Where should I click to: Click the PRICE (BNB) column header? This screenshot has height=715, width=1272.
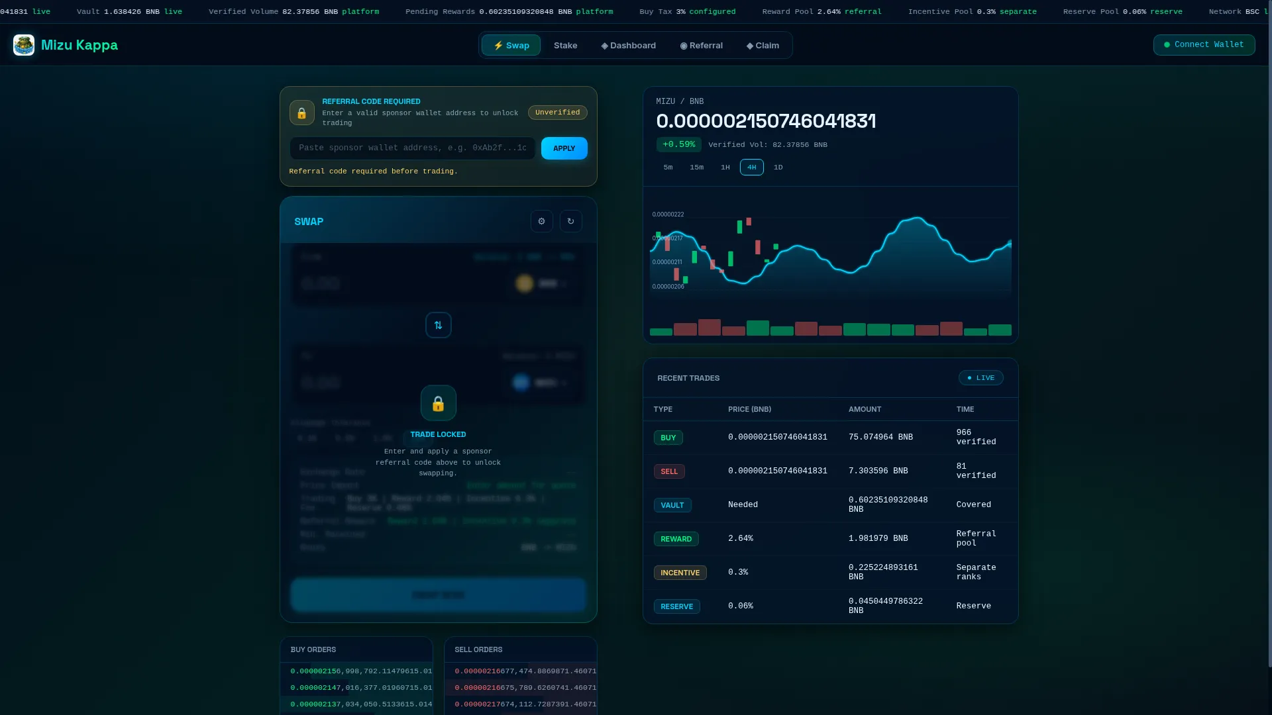750,410
